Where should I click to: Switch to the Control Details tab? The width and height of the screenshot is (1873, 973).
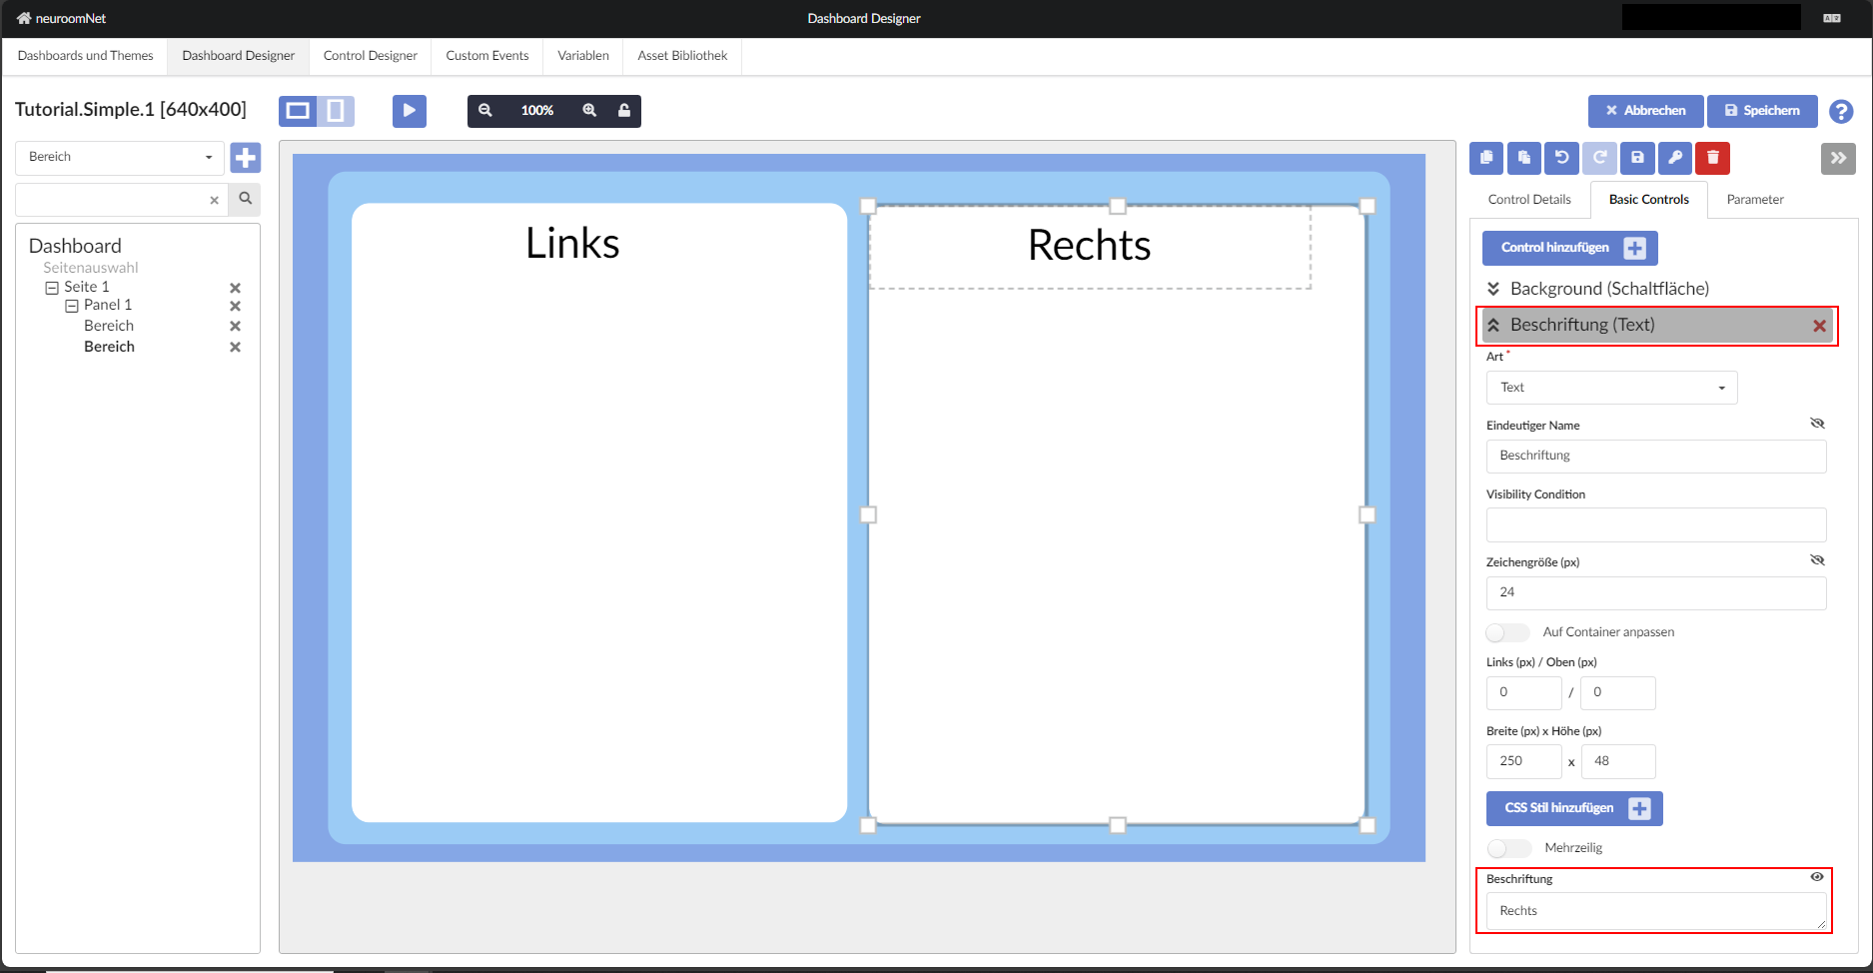pos(1528,200)
